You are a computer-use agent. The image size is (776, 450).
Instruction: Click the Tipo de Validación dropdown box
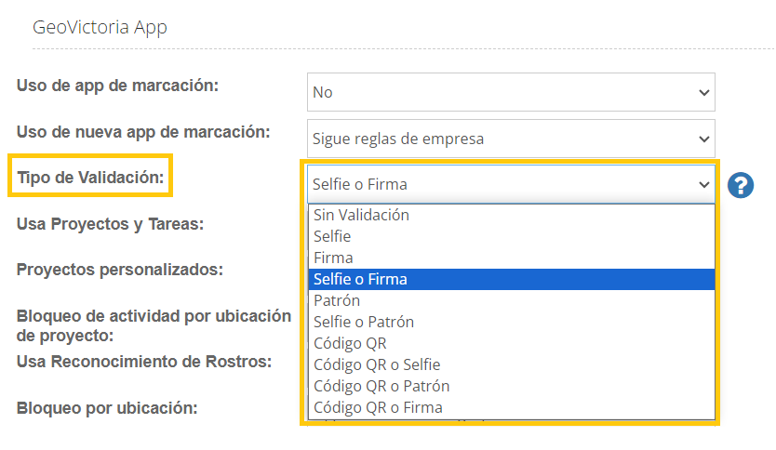(511, 184)
